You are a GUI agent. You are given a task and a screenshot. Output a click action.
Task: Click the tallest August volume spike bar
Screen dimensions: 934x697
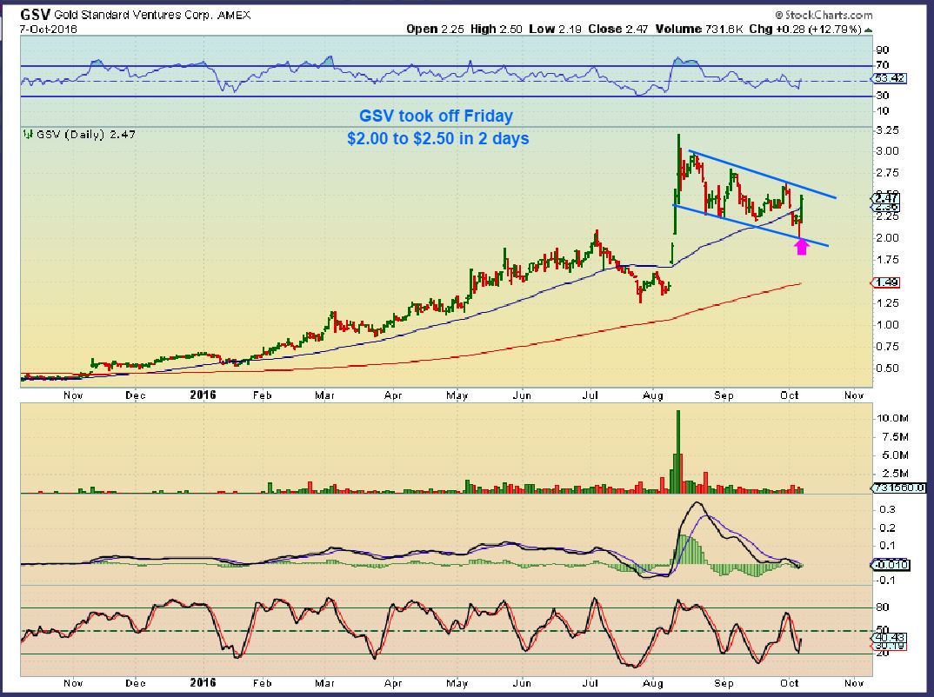[677, 451]
